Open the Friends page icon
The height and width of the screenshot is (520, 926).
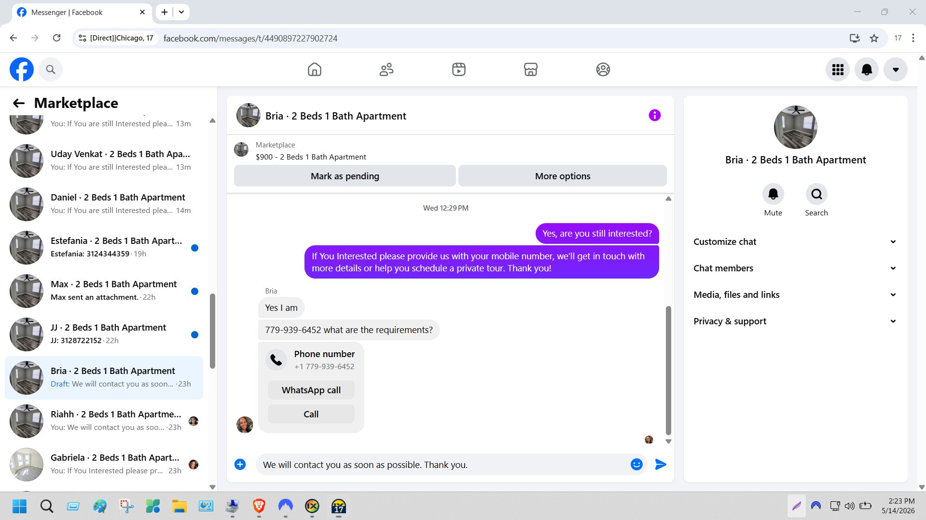point(387,69)
